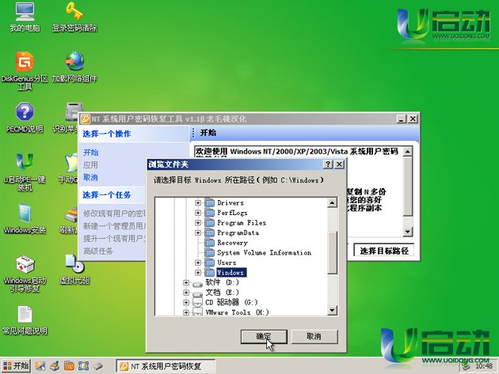Select the Recovery folder
Viewport: 499px width, 374px height.
coord(232,243)
